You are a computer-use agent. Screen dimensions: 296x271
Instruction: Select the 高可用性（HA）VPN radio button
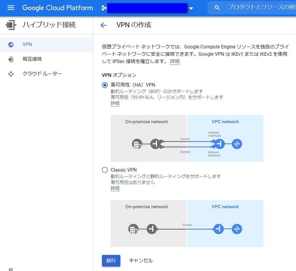pos(105,85)
